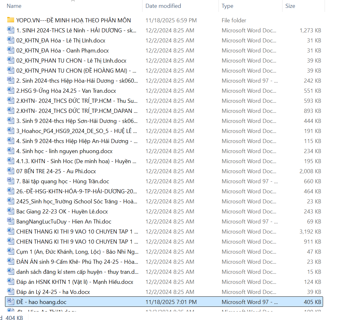Click icon of 2.HSG 9-Ứng Hòa 24.25 document

(11, 91)
